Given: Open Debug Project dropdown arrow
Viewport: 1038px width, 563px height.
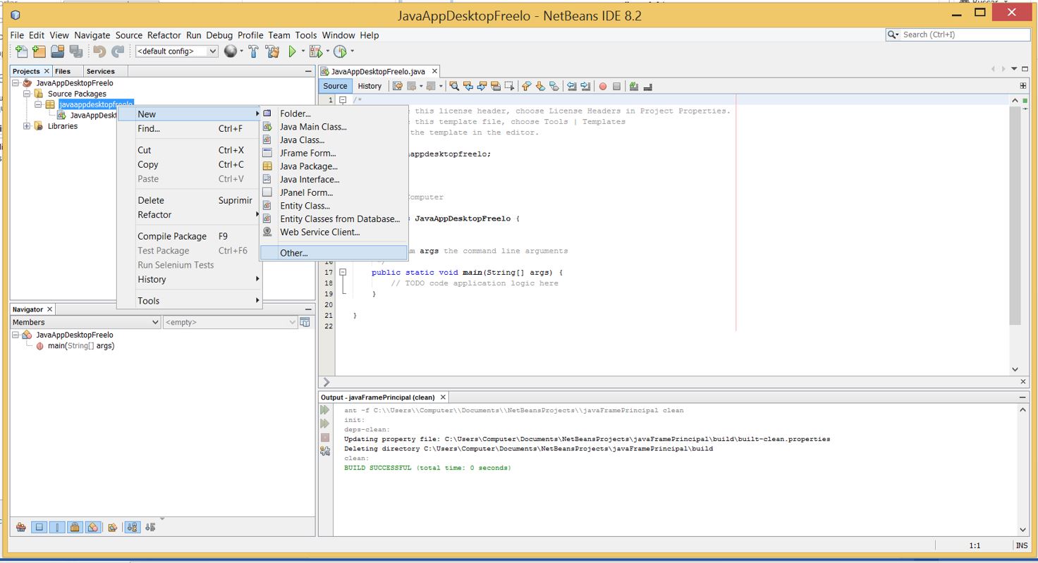Looking at the screenshot, I should click(327, 51).
